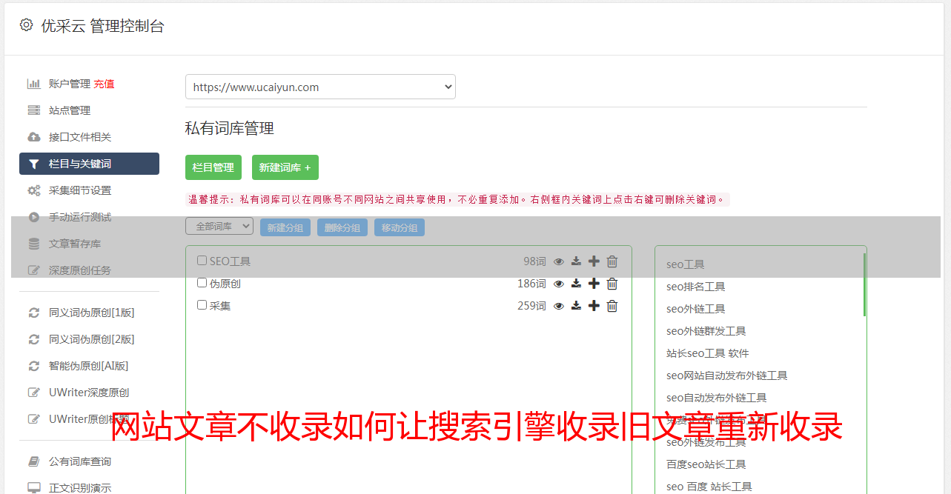Screen dimensions: 951x494
Task: Delete the SEO工具 library with trash icon
Action: [x=612, y=261]
